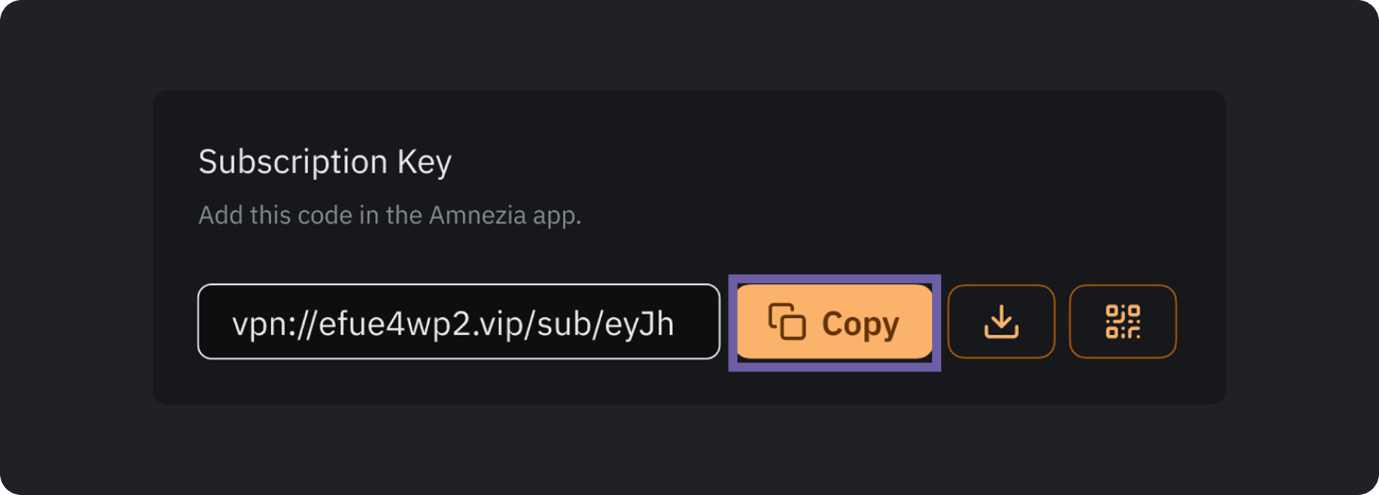Click the word "Copy" on the button

(x=860, y=324)
